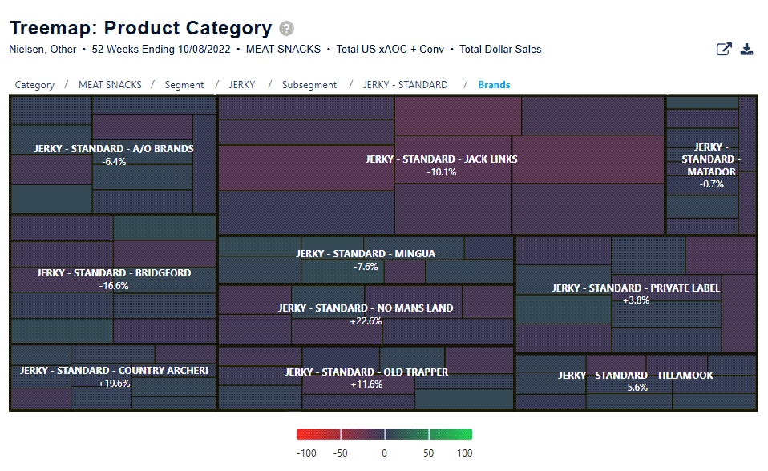
Task: Click the download icon
Action: click(x=746, y=49)
